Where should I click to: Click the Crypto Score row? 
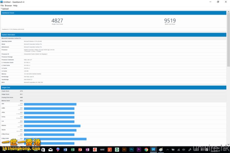click(x=114, y=91)
